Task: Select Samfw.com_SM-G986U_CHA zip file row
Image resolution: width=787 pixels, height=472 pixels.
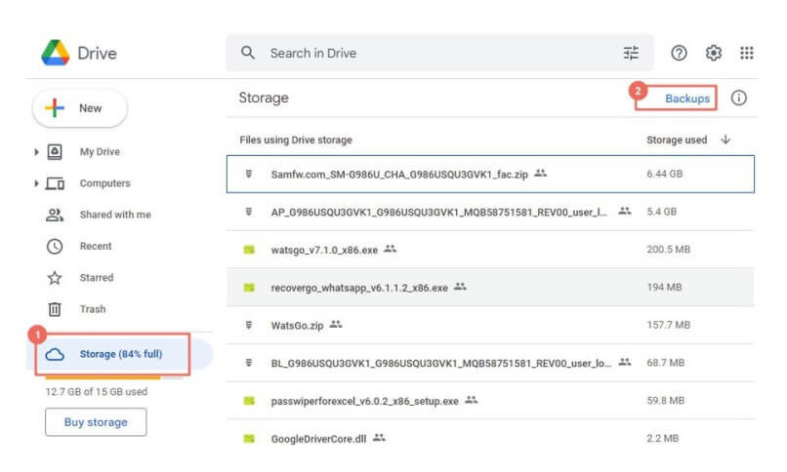Action: [x=490, y=174]
